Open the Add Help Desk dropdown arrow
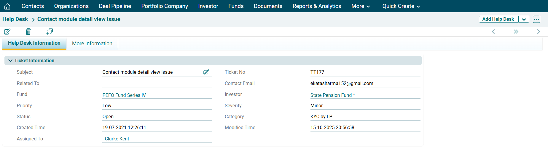548x149 pixels. point(524,19)
